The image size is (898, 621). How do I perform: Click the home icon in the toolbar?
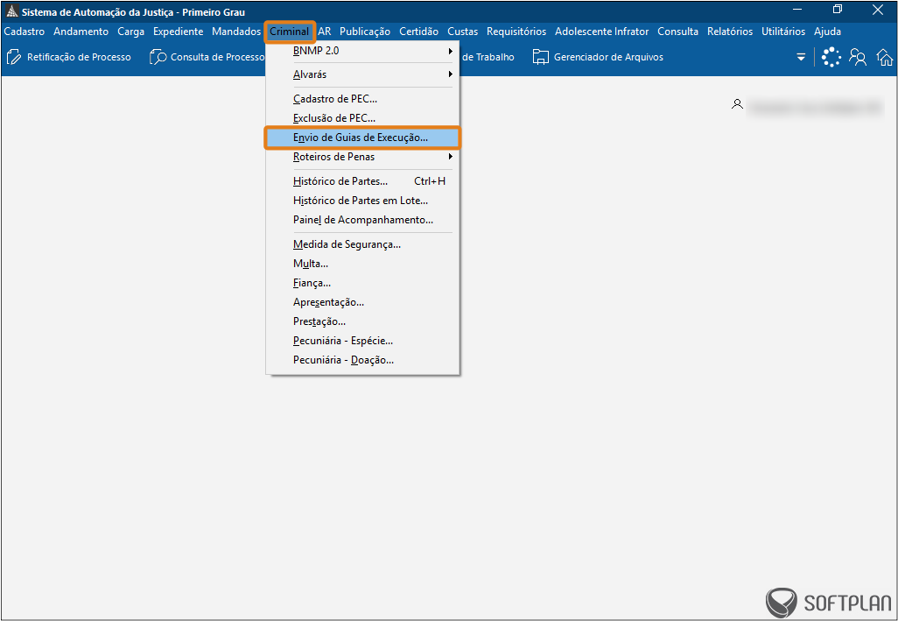885,58
